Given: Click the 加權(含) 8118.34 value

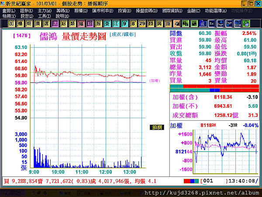Looking at the screenshot, I should pyautogui.click(x=223, y=97).
